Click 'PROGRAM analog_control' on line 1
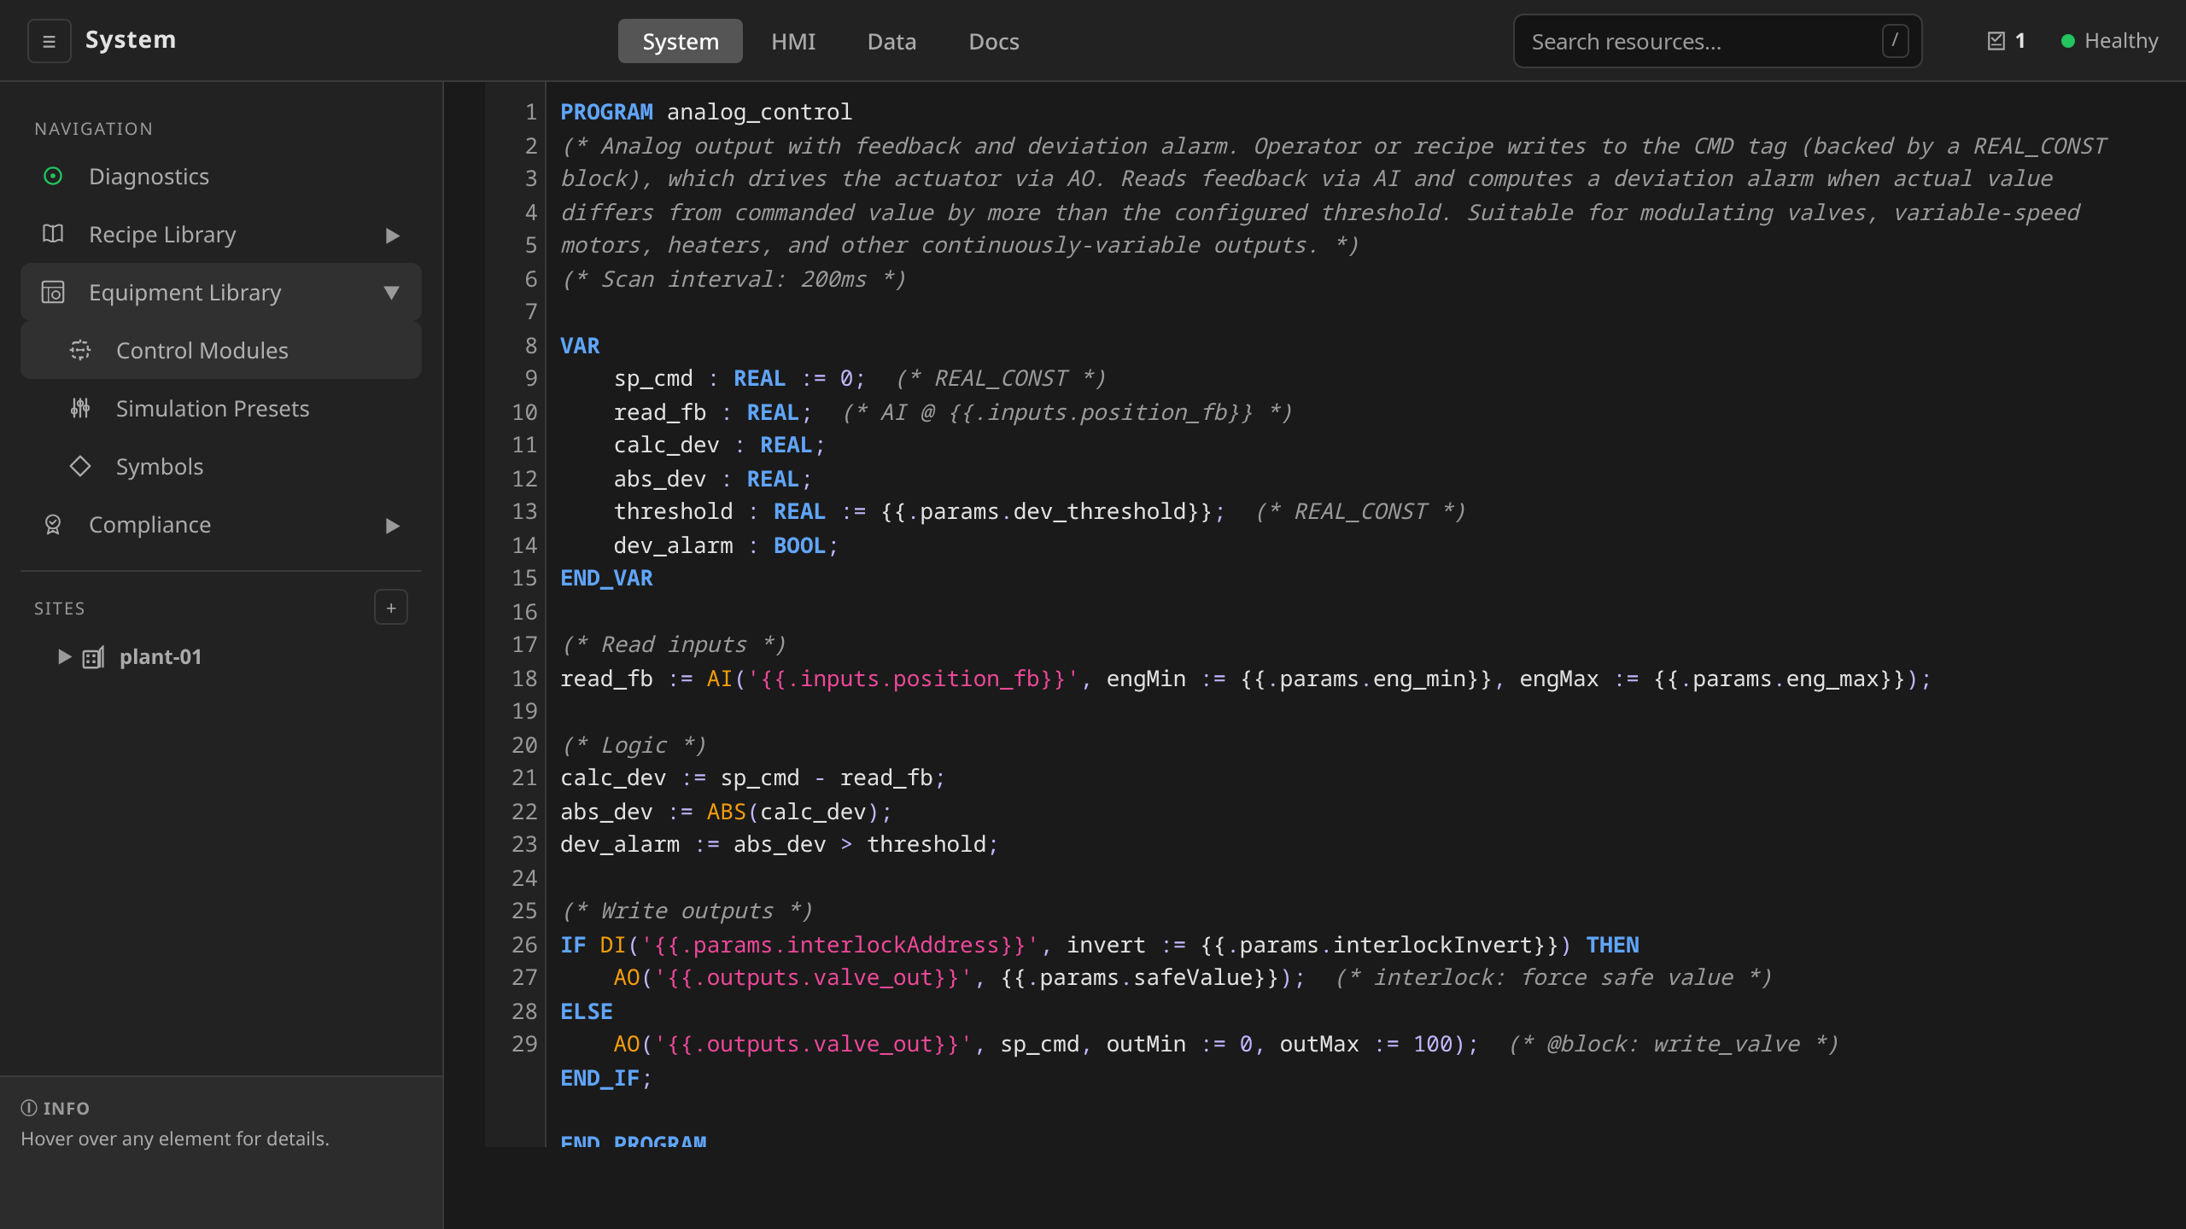The height and width of the screenshot is (1229, 2186). tap(706, 112)
